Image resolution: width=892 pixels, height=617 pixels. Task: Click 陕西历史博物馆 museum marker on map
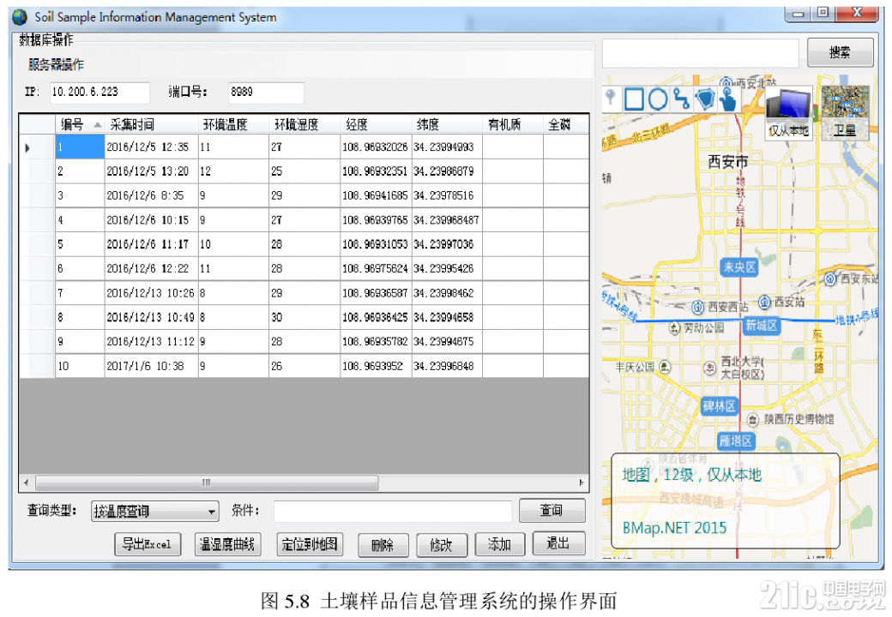click(753, 420)
